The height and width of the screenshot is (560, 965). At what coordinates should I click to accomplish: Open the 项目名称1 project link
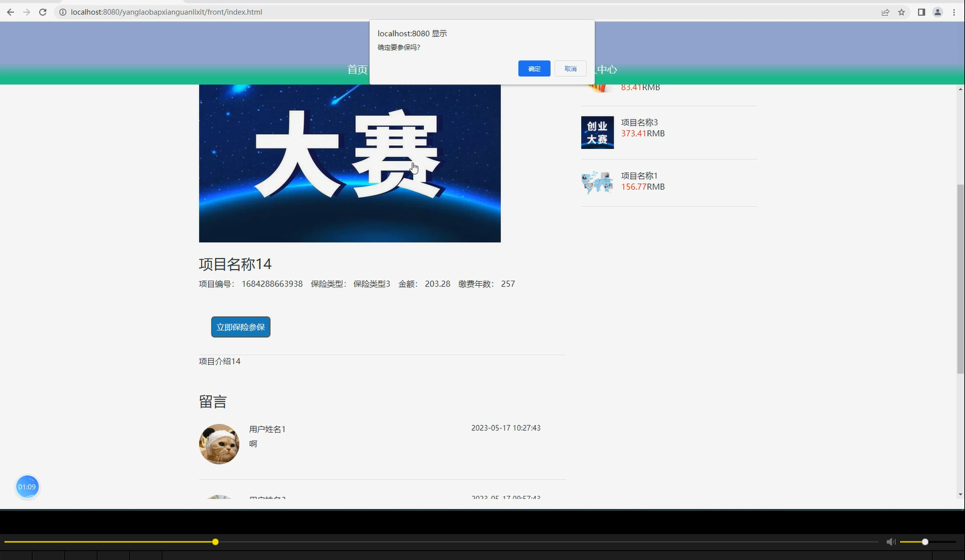[639, 175]
